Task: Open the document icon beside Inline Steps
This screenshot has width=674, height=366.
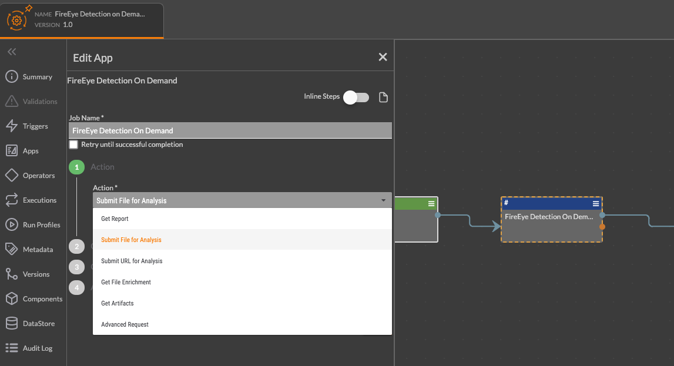Action: (384, 98)
